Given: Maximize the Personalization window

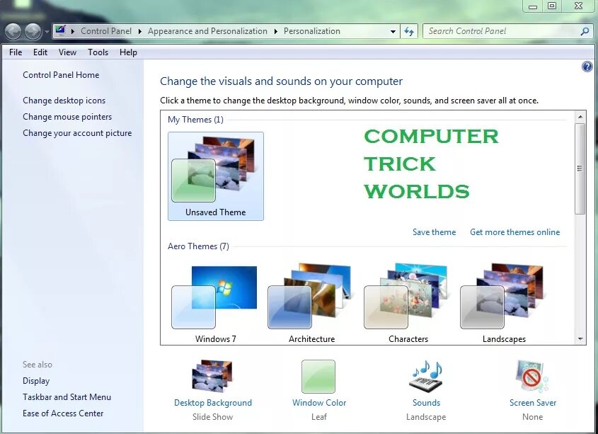Looking at the screenshot, I should pyautogui.click(x=552, y=6).
